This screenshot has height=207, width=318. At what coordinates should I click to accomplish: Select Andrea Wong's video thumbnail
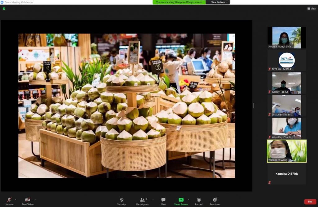tap(287, 37)
